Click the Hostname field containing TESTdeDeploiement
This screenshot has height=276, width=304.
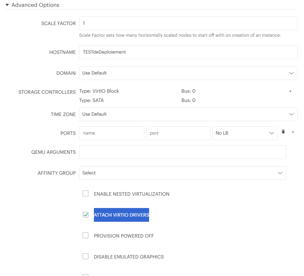tap(188, 52)
